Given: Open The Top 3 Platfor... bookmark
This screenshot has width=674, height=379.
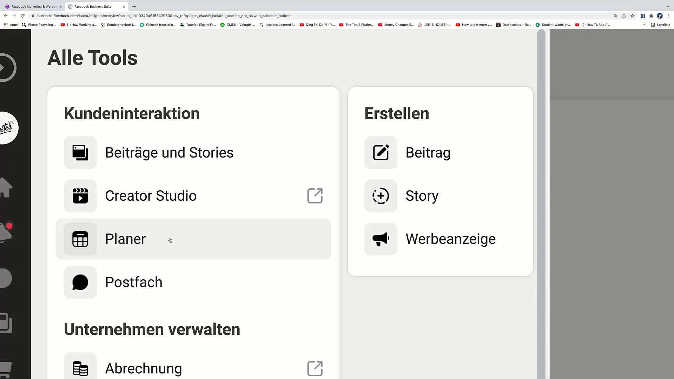Looking at the screenshot, I should (x=356, y=25).
